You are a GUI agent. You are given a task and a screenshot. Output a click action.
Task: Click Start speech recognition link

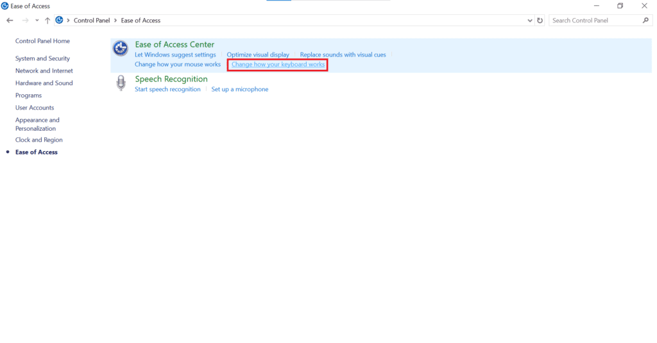point(167,89)
